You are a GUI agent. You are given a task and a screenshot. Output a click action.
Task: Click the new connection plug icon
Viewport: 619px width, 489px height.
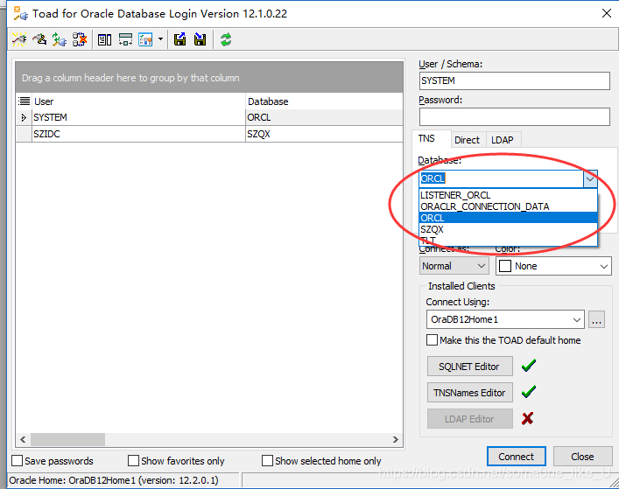(x=19, y=39)
